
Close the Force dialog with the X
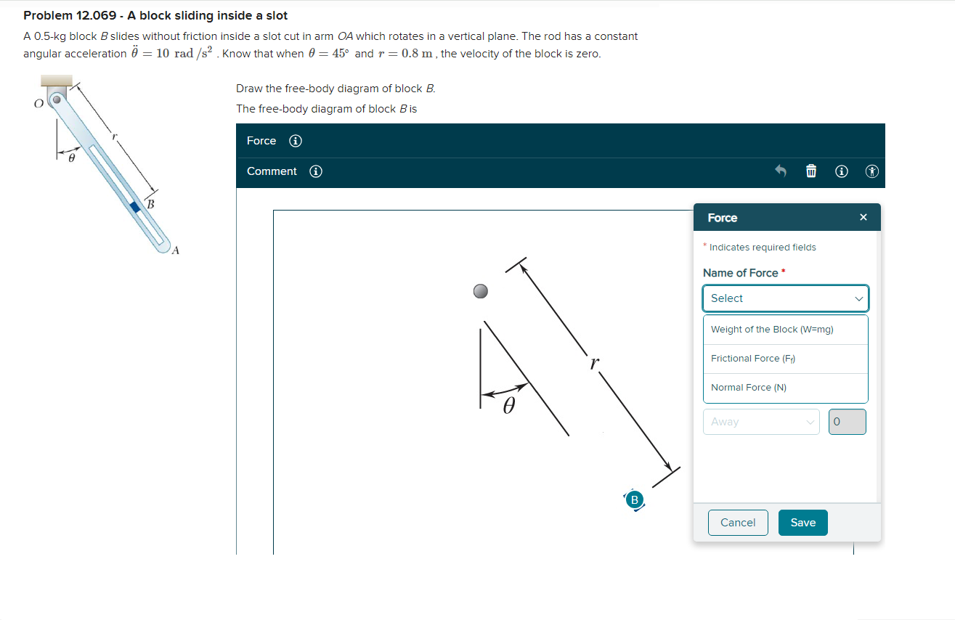[863, 217]
